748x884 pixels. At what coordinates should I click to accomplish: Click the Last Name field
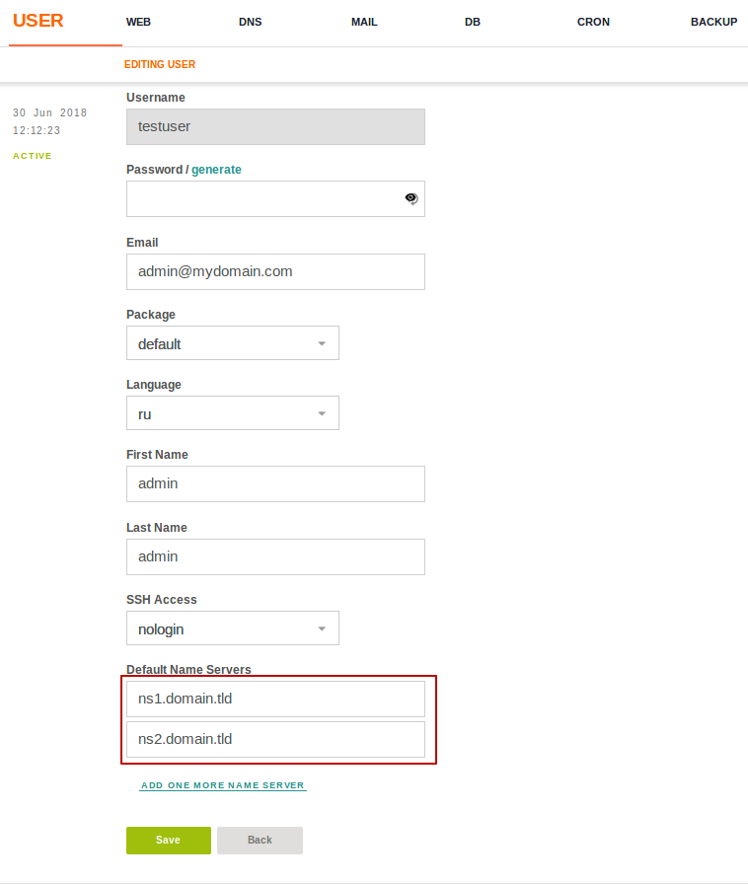click(275, 556)
